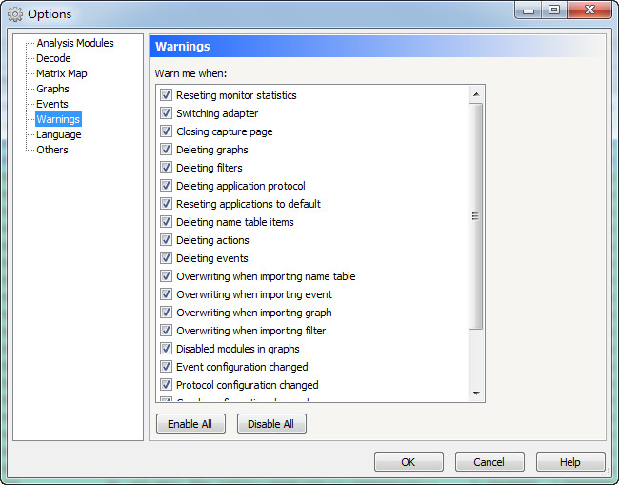Image resolution: width=619 pixels, height=485 pixels.
Task: Click the Options gear icon in title bar
Action: [x=15, y=14]
